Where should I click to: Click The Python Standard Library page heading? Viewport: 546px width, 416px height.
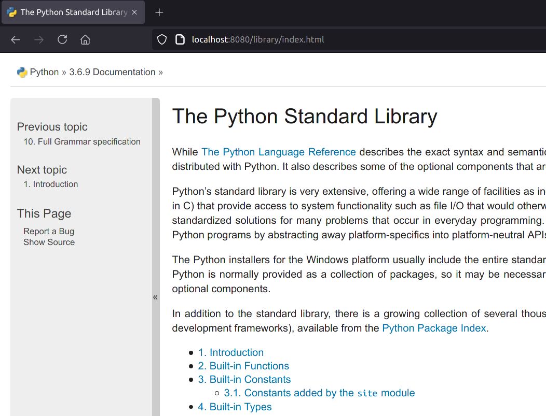click(305, 117)
